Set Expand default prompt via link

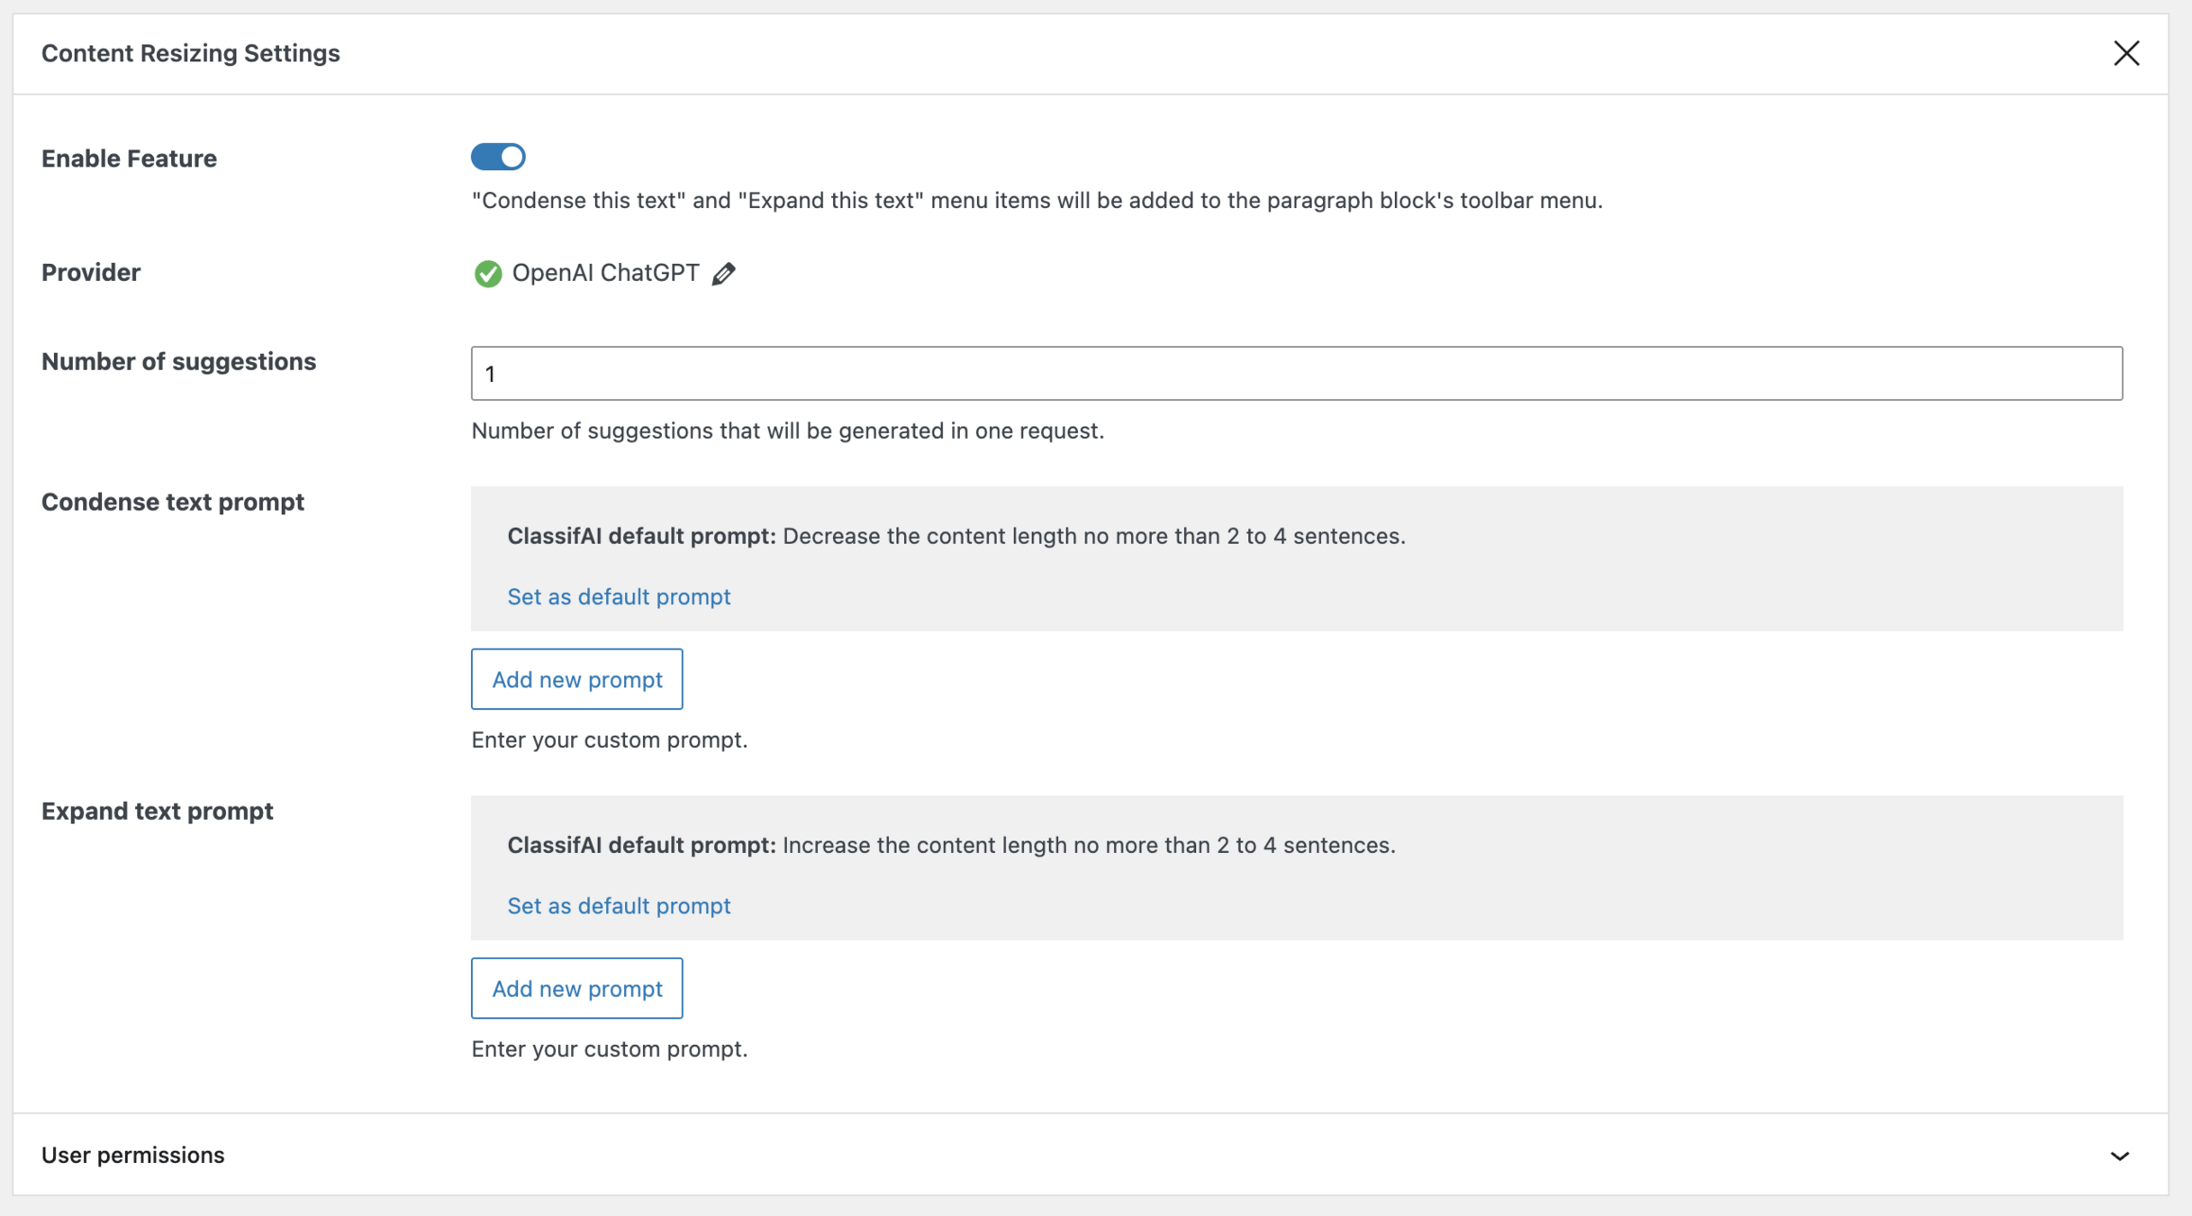619,905
